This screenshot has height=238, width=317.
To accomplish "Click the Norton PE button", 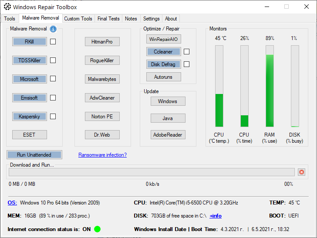I will 102,116.
